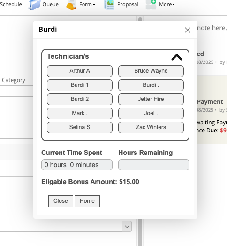Open the Queue folder icon
Image resolution: width=227 pixels, height=246 pixels.
tap(34, 5)
